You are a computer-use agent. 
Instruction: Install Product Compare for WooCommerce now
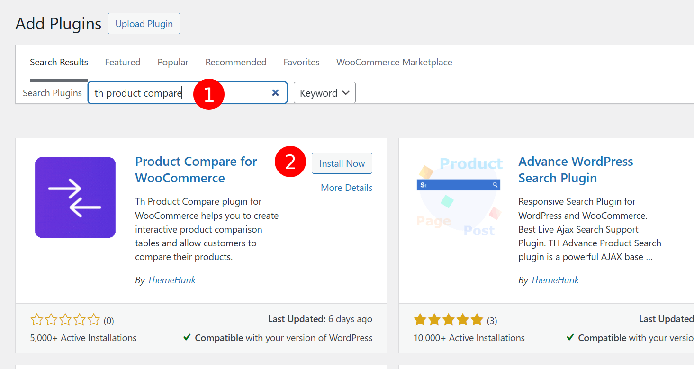click(x=342, y=163)
